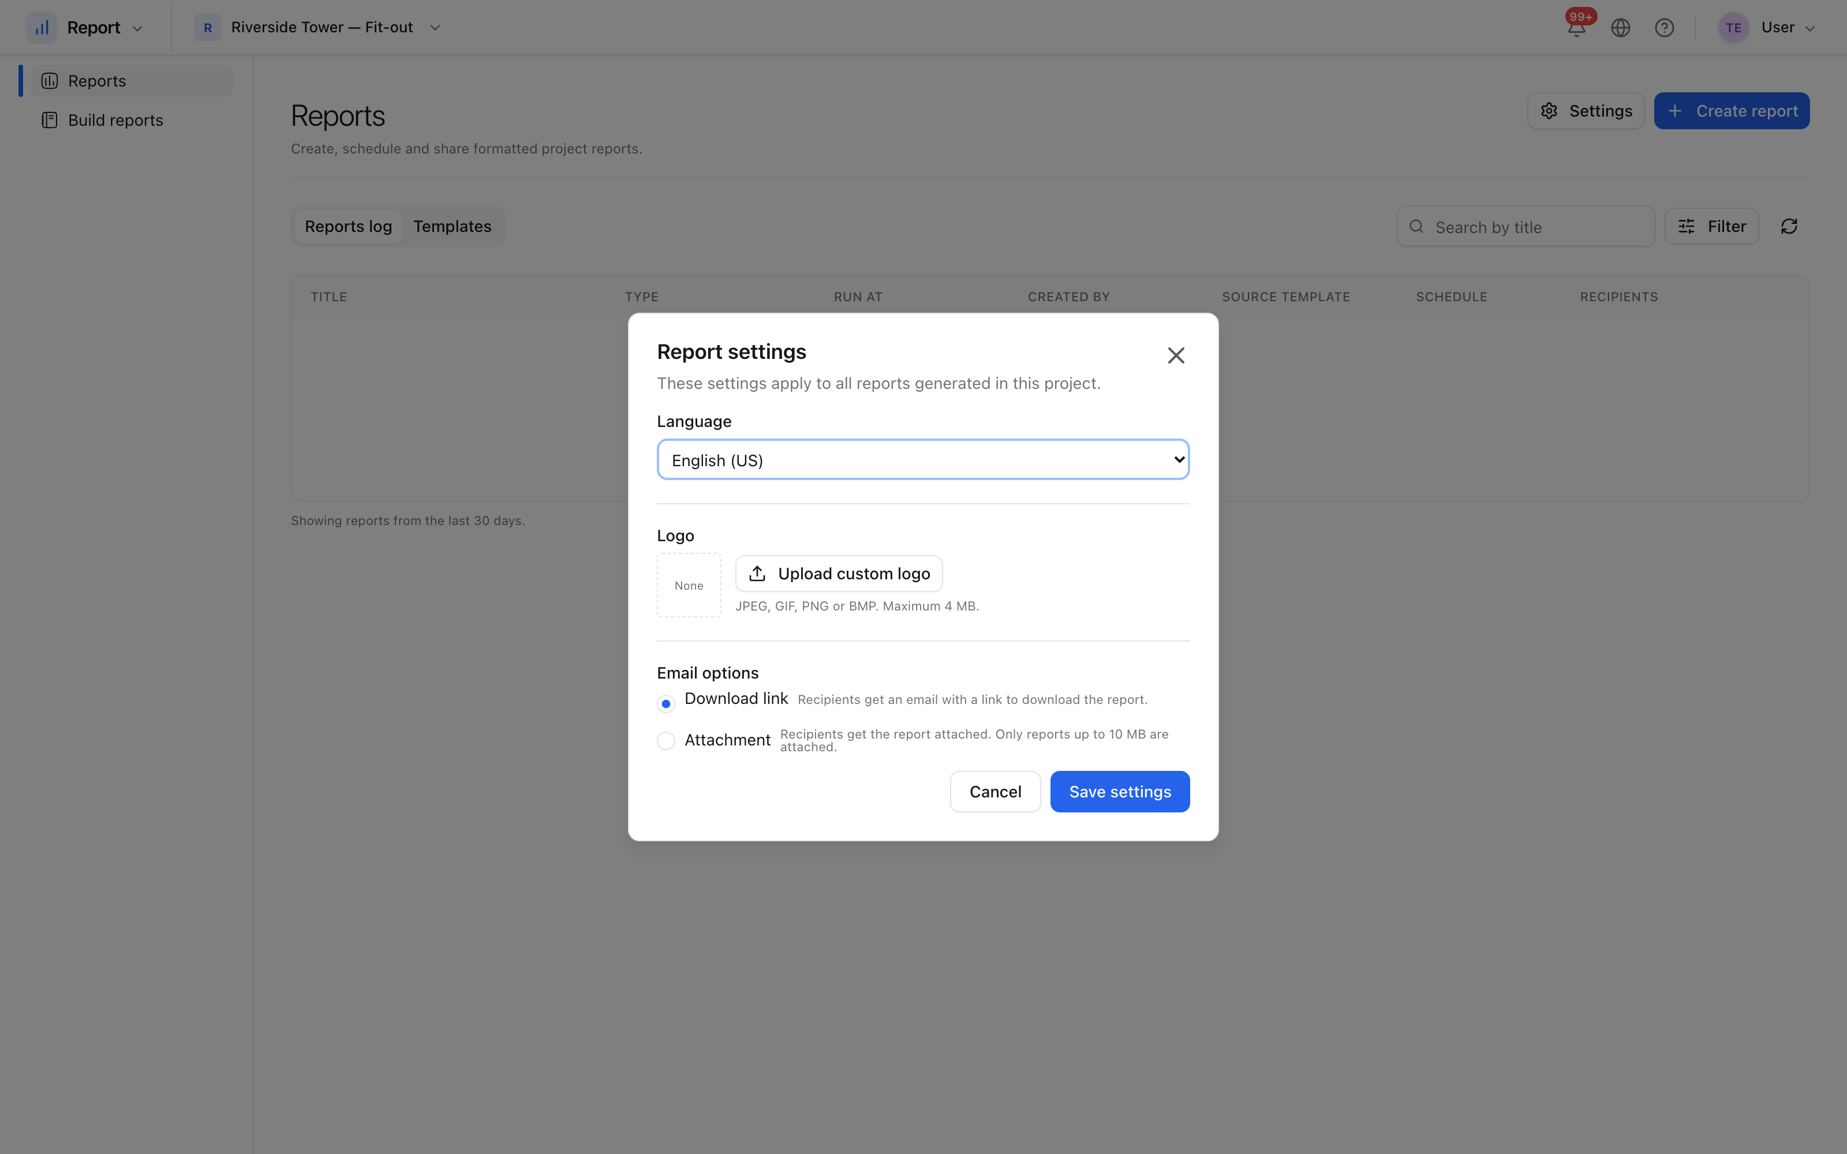
Task: Switch to the Templates tab
Action: (452, 227)
